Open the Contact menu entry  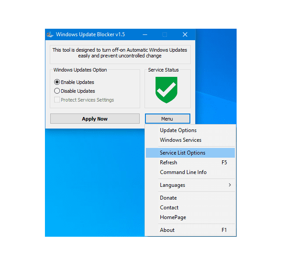[190, 208]
